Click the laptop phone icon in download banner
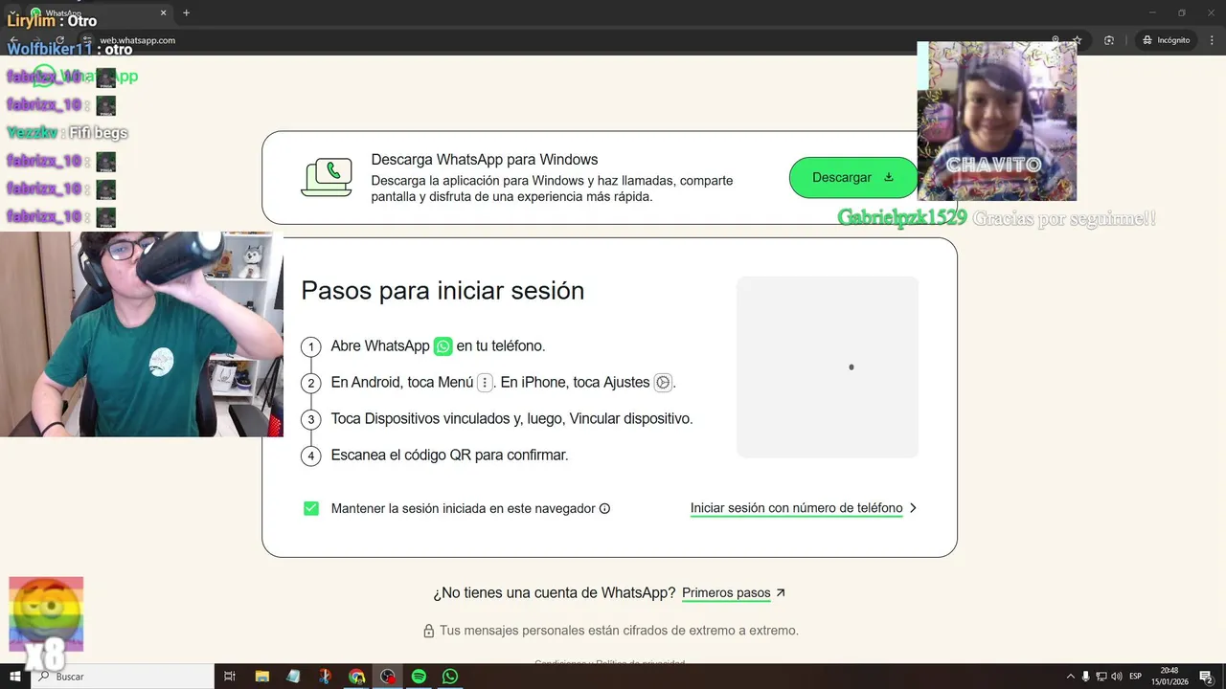 click(x=327, y=177)
